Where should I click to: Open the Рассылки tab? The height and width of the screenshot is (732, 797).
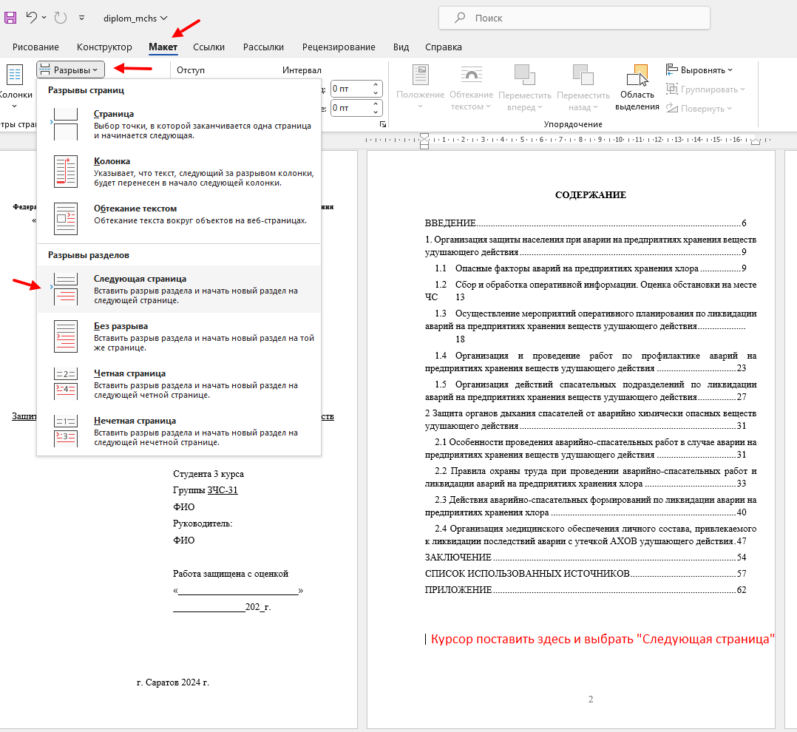[x=263, y=47]
